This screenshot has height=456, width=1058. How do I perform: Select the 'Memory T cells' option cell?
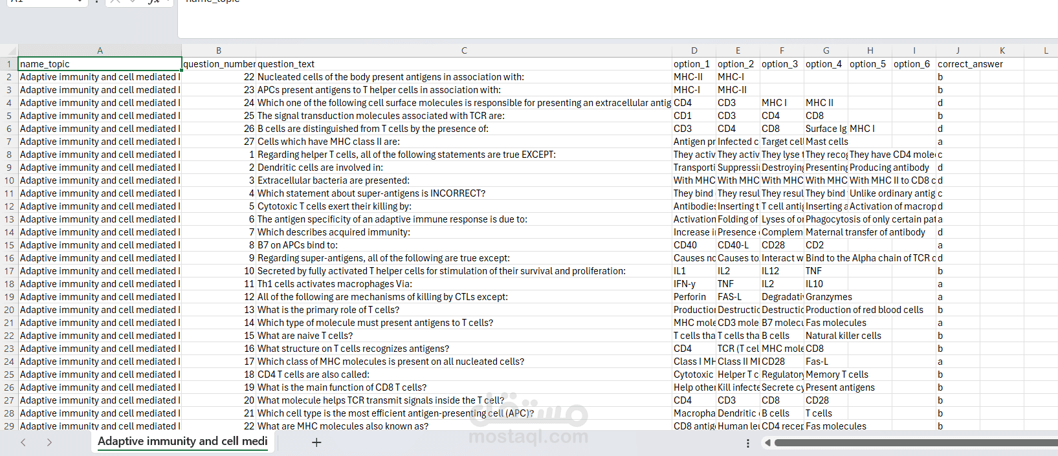tap(826, 375)
